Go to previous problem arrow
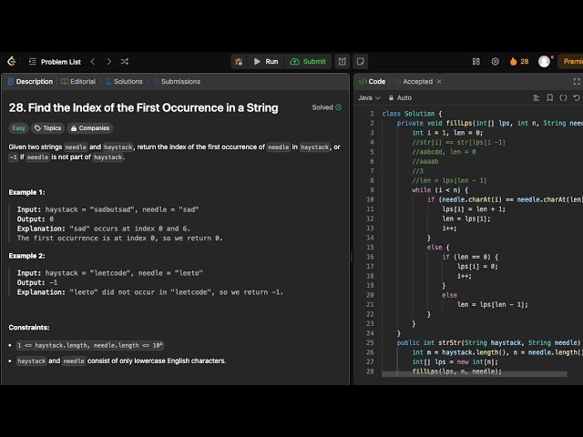 [93, 62]
